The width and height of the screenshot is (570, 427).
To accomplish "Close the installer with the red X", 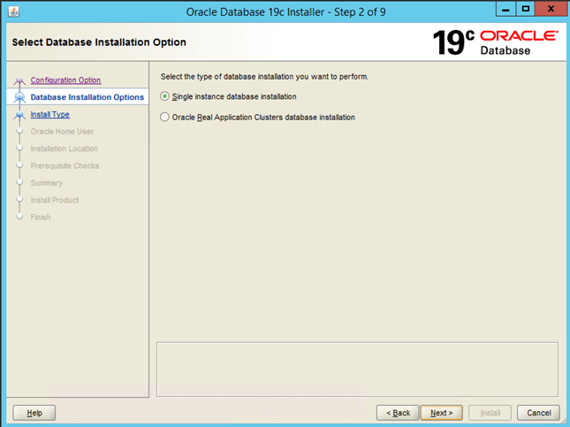I will (551, 10).
